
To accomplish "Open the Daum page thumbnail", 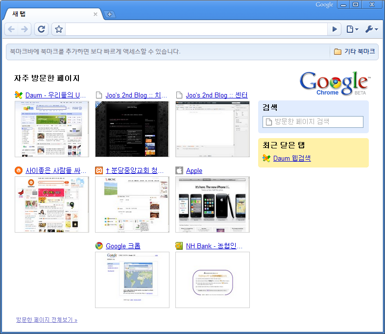I will click(52, 129).
